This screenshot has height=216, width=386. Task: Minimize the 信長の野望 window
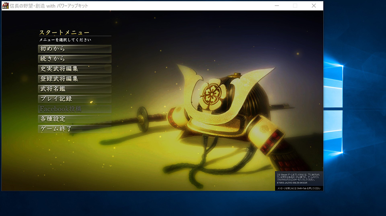pos(277,6)
